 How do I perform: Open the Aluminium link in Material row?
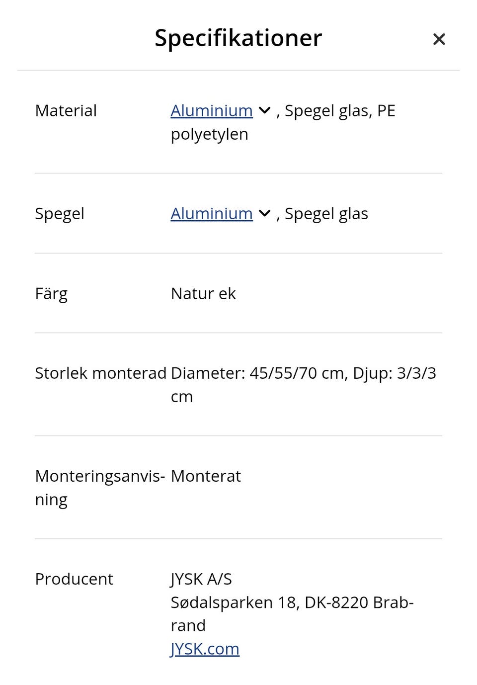coord(211,110)
